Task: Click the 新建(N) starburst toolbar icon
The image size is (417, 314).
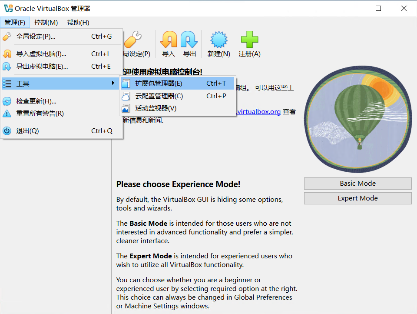Action: (219, 40)
